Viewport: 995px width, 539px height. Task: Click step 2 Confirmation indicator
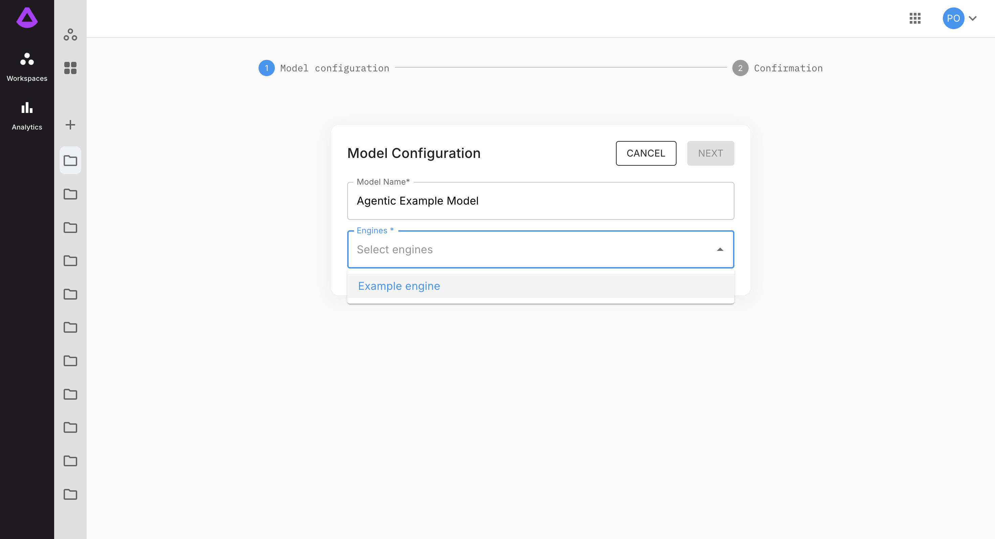(x=740, y=68)
